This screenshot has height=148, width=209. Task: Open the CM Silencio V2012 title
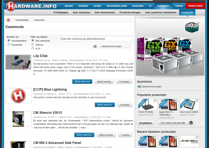point(48,113)
